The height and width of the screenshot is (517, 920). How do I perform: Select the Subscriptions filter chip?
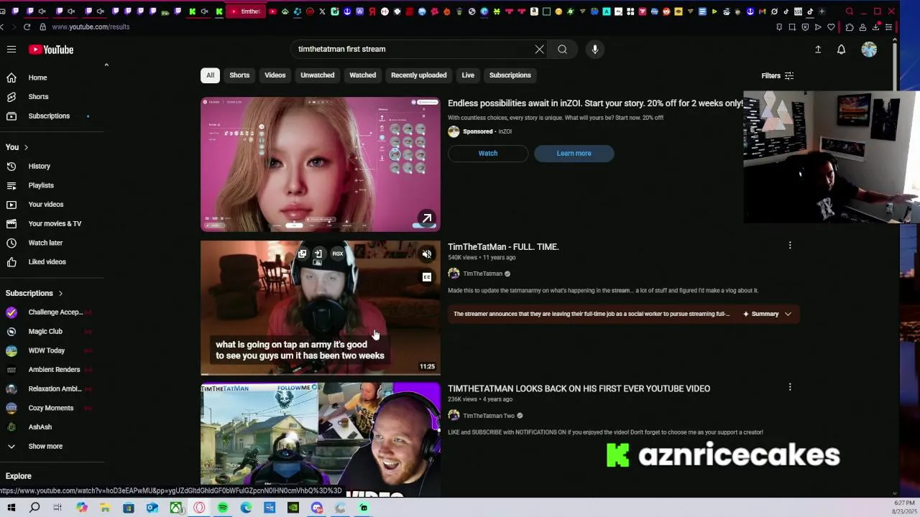(510, 75)
